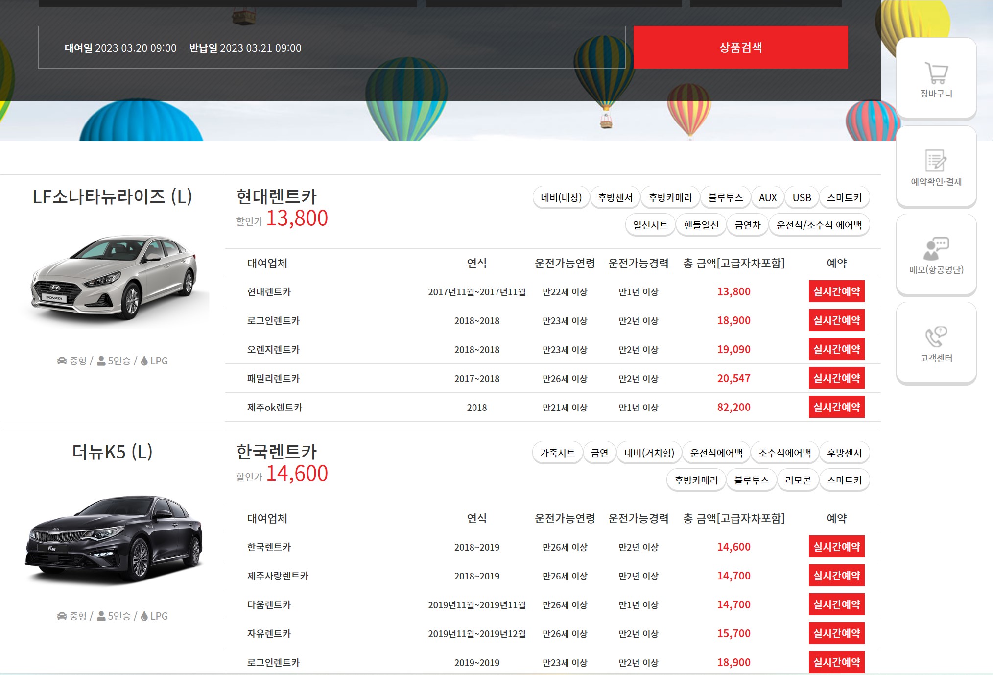This screenshot has width=993, height=675.
Task: Book 제주ok렌트카 82,200 with 실시간예약
Action: coord(836,407)
